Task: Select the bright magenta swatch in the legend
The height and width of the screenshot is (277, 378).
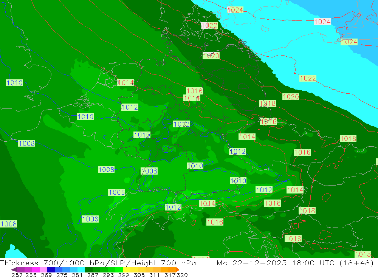Action: (x=35, y=269)
